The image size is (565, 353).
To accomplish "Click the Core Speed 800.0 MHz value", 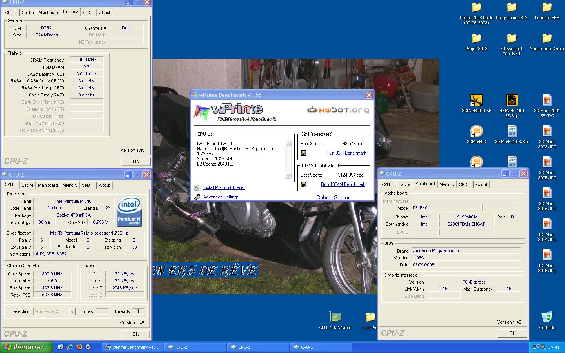I will (52, 274).
